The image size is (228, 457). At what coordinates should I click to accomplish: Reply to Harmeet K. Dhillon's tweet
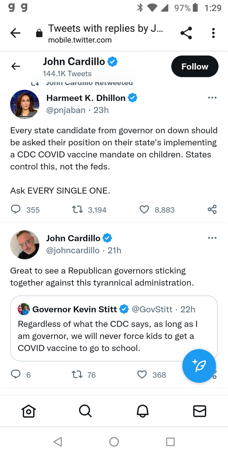[x=16, y=210]
